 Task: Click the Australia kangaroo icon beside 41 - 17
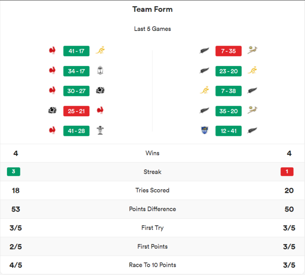pos(100,51)
